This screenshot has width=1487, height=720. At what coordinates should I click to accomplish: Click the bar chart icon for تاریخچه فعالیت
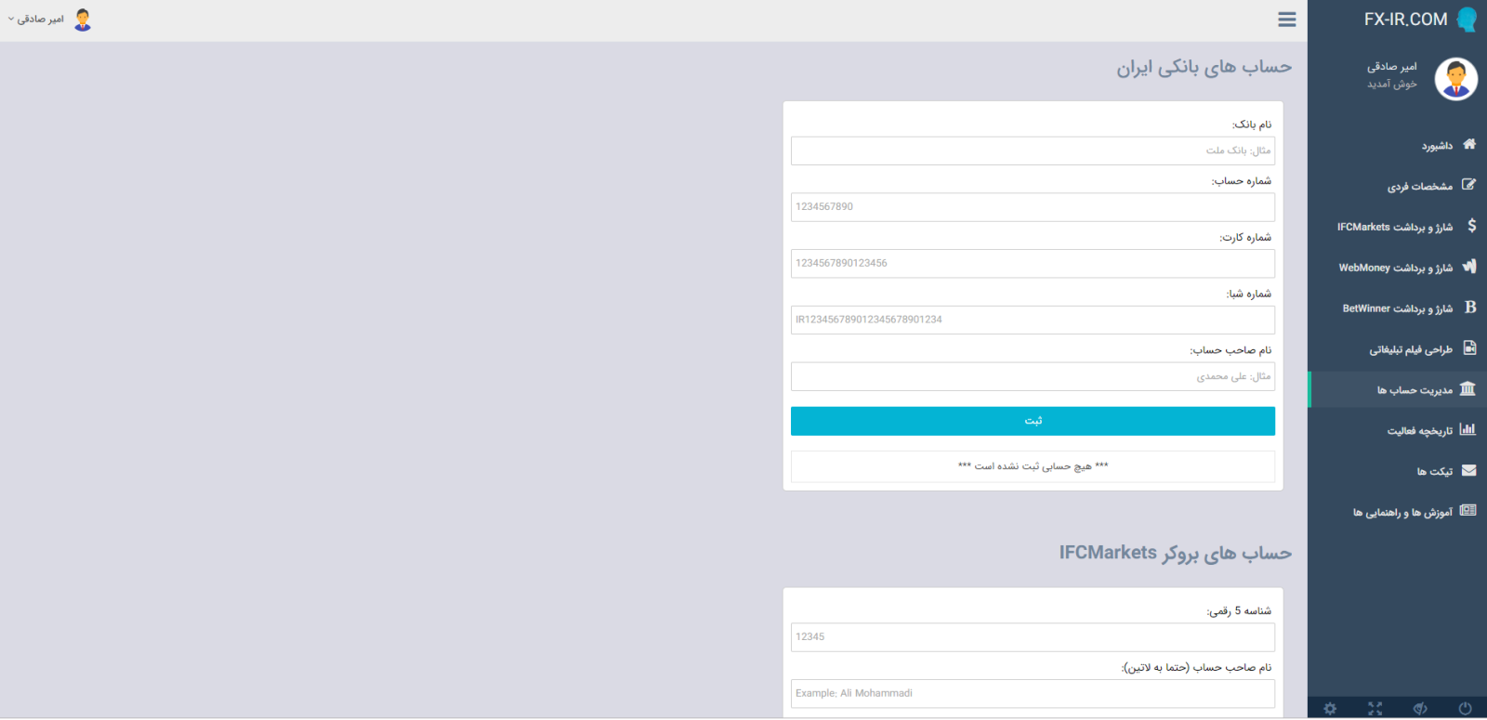[x=1467, y=429]
